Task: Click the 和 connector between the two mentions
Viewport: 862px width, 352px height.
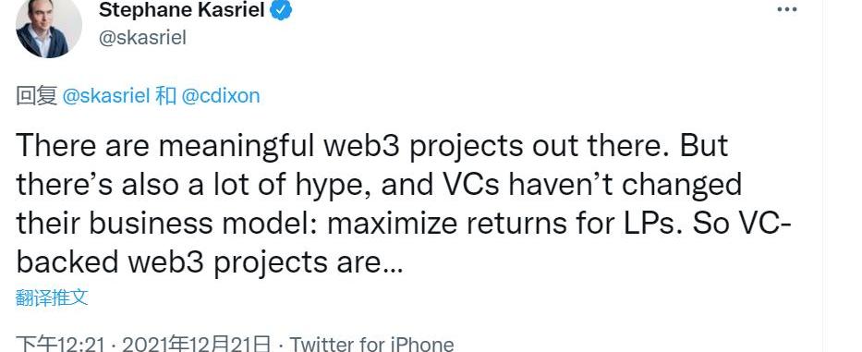Action: [165, 96]
